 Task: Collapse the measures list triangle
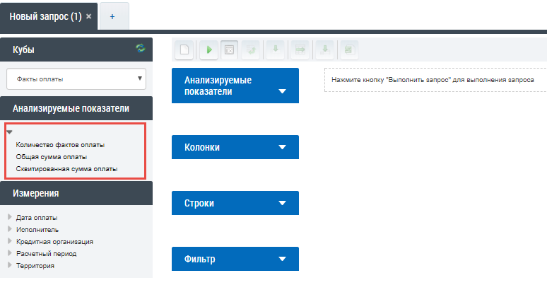[x=9, y=132]
